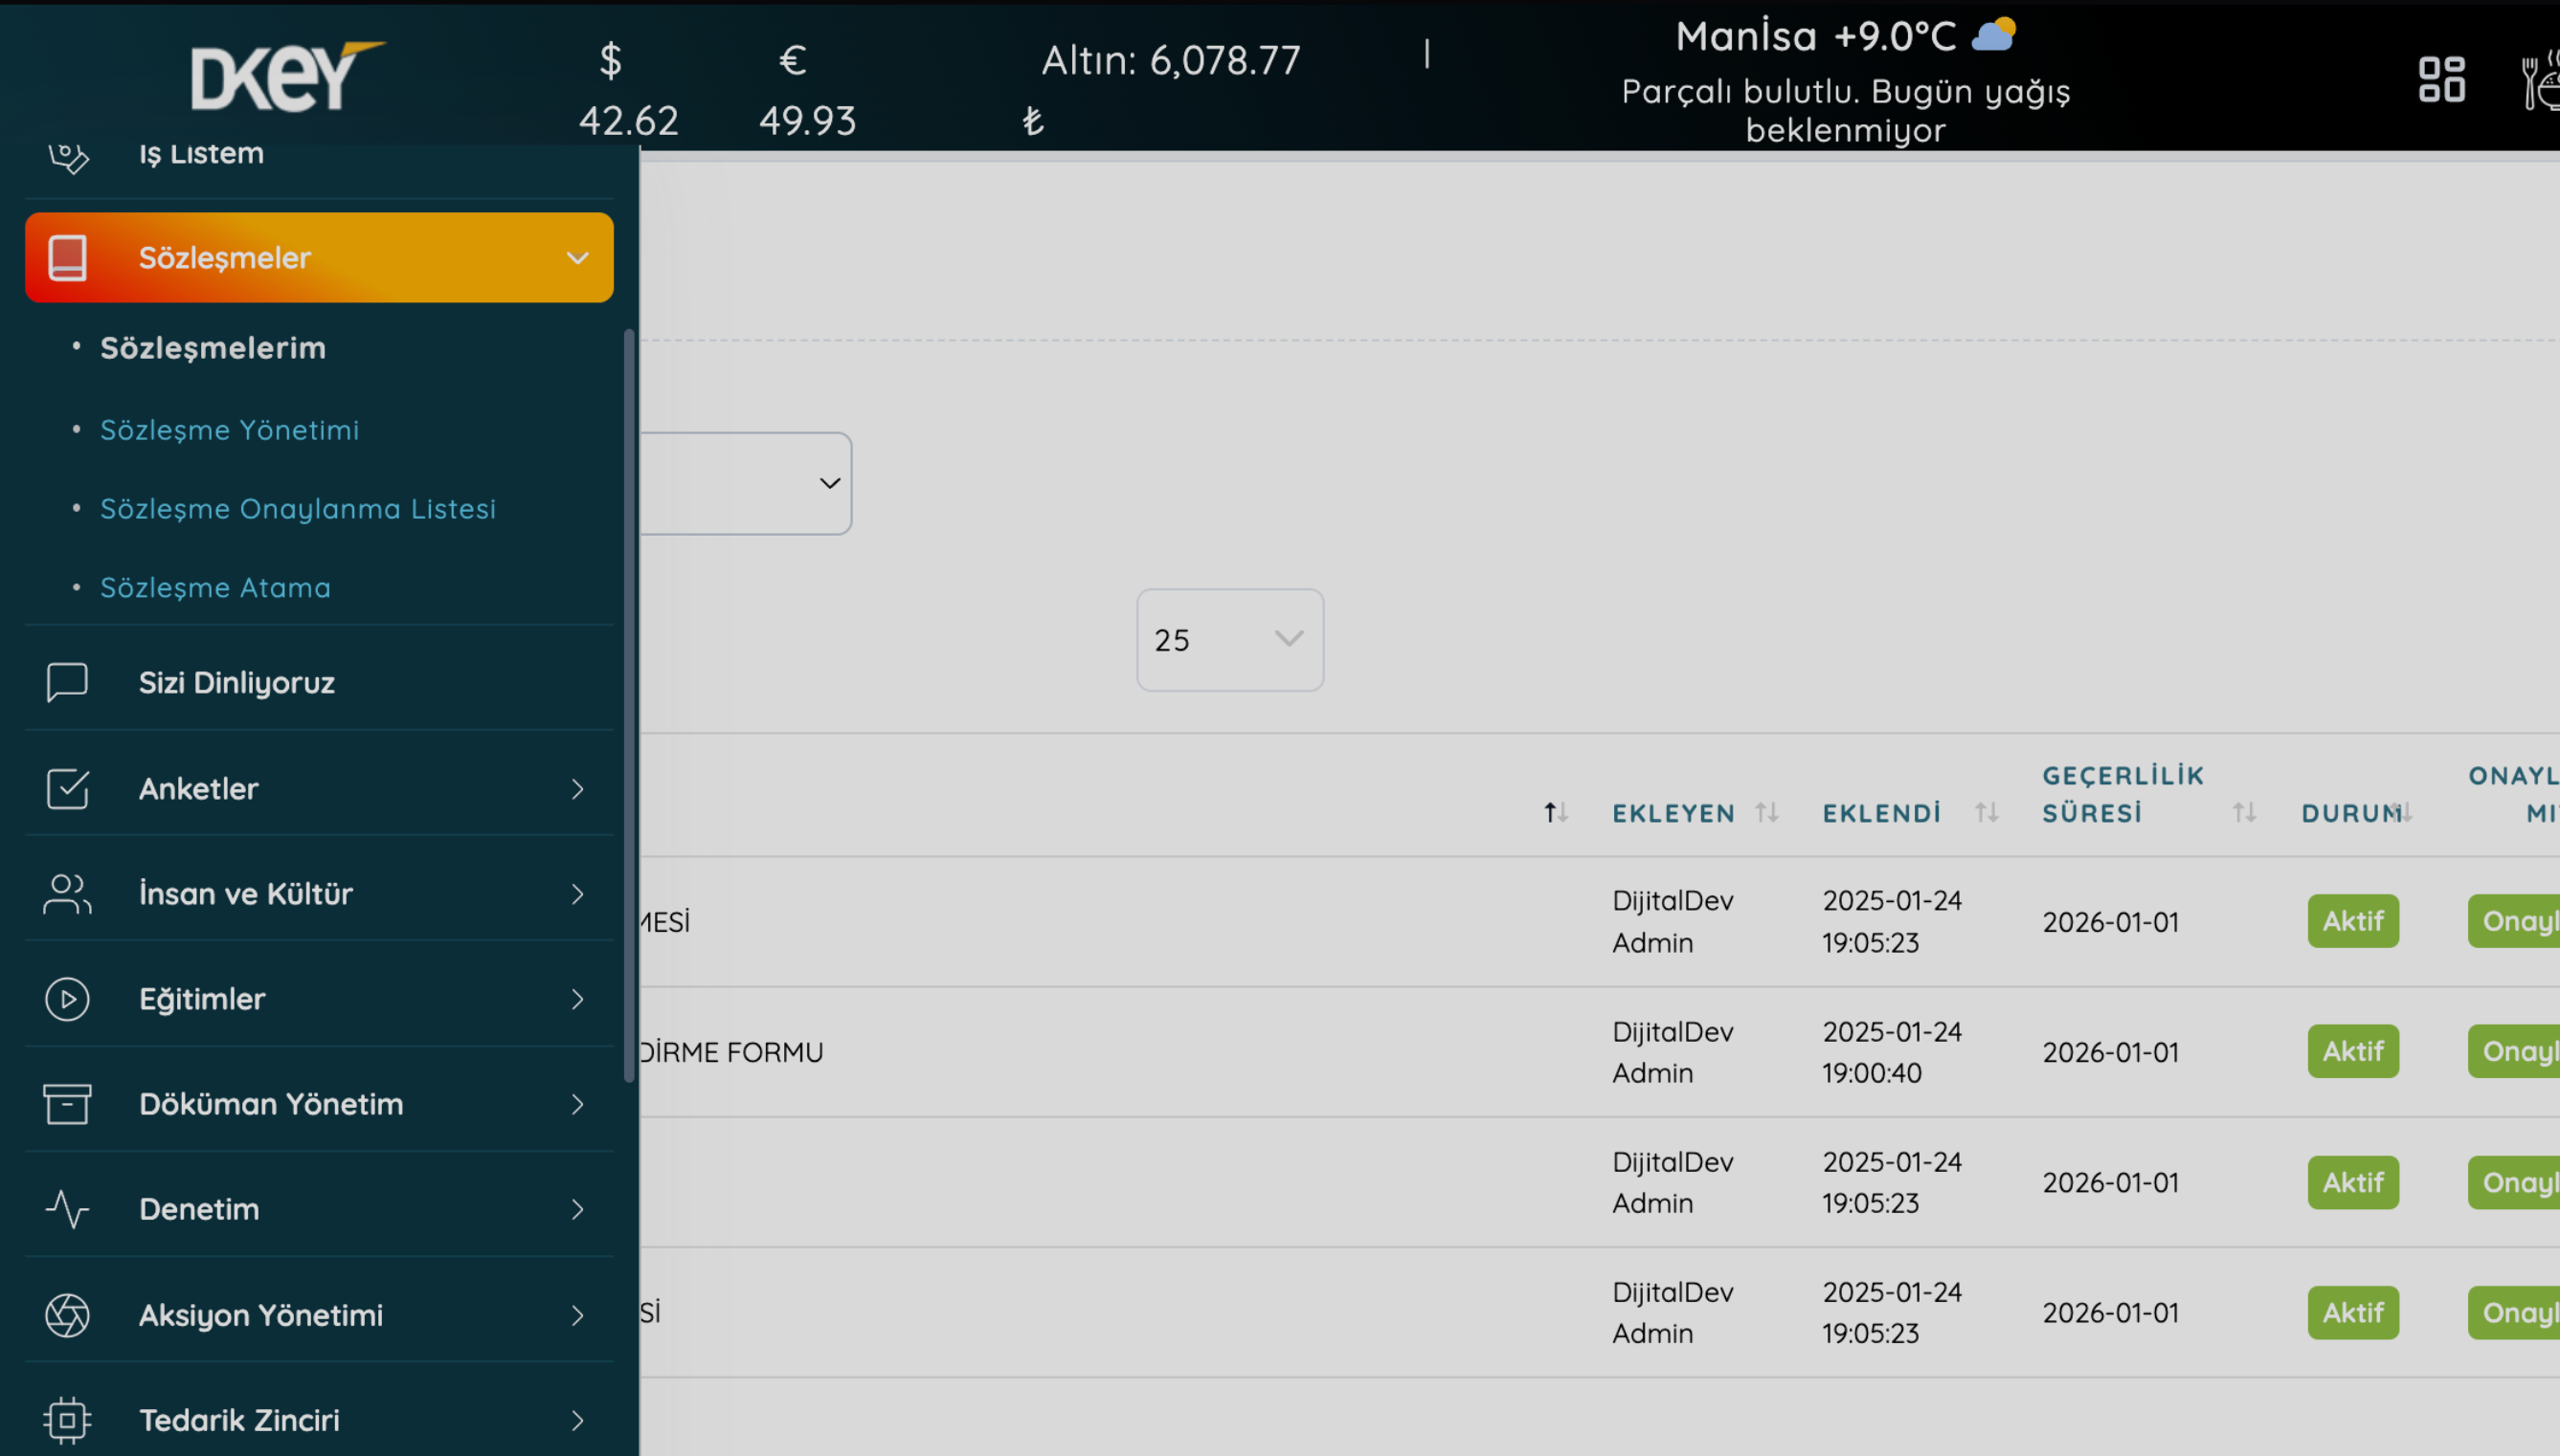Image resolution: width=2560 pixels, height=1456 pixels.
Task: Click the İnsan ve Kültür people icon
Action: (67, 893)
